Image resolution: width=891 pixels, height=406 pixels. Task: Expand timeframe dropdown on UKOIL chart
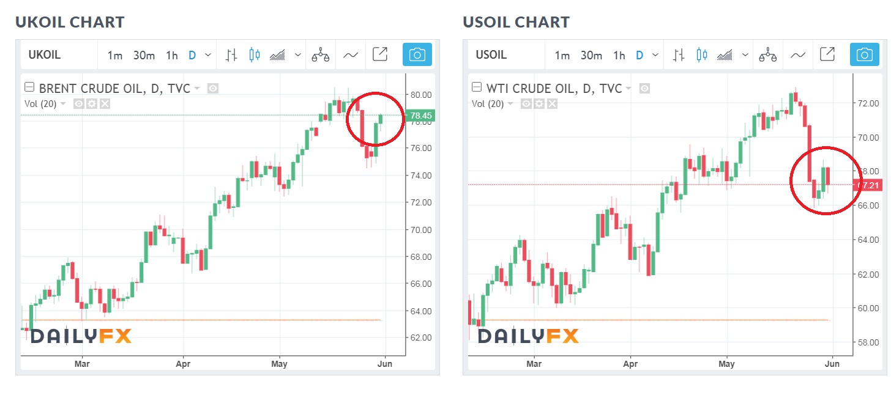coord(208,55)
